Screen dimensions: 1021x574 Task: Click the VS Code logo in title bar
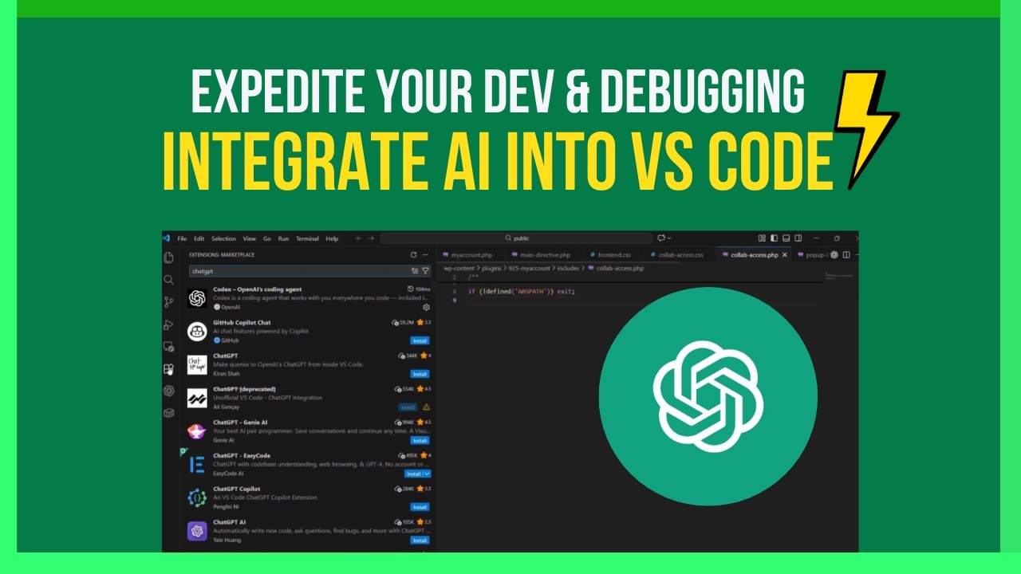(x=167, y=238)
